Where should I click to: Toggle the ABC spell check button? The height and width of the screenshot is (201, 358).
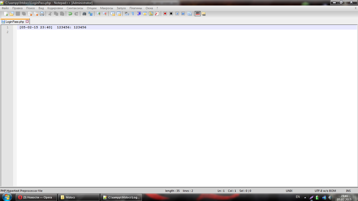click(197, 14)
